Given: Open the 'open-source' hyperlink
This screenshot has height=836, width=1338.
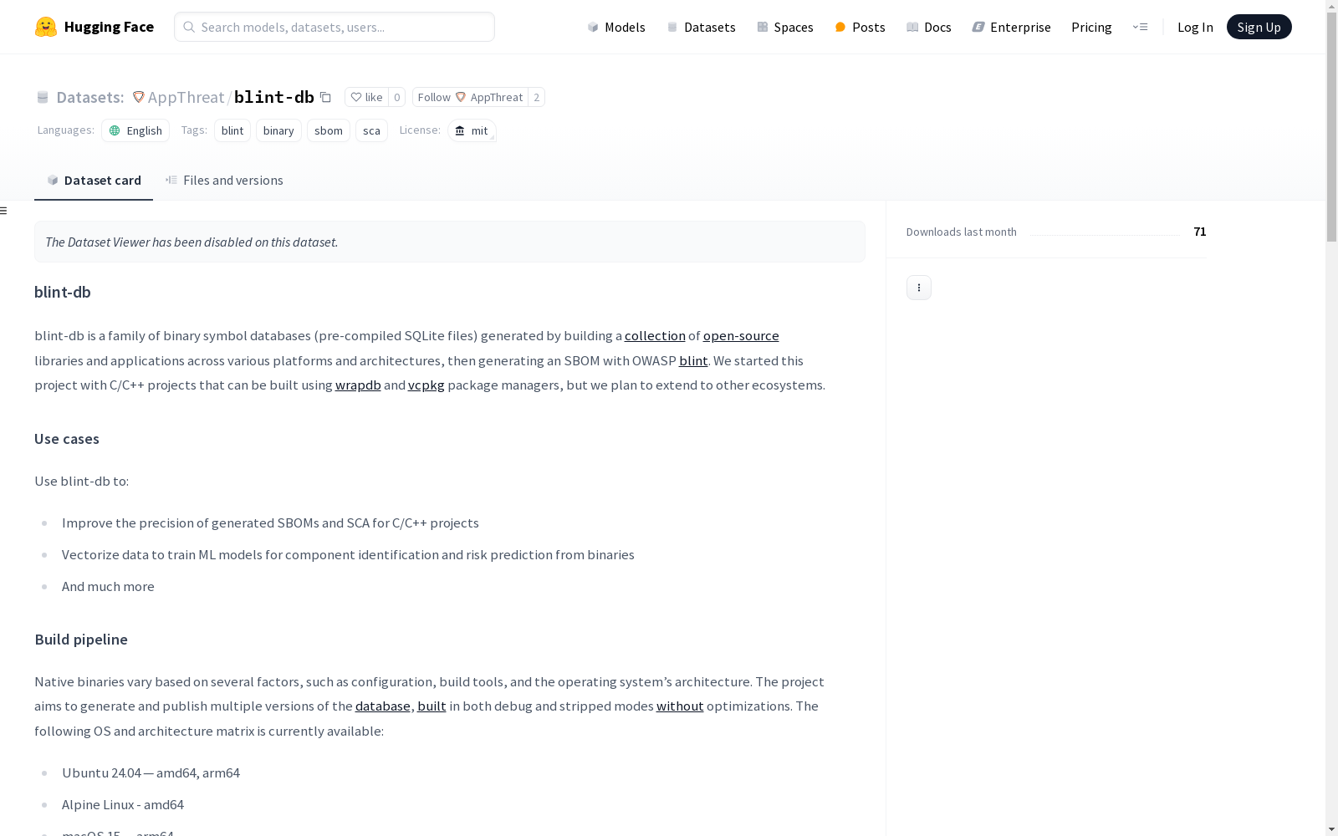Looking at the screenshot, I should pos(741,336).
